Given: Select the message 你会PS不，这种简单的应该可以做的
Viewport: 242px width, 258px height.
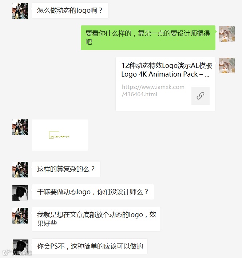Looking at the screenshot, I should [x=90, y=246].
